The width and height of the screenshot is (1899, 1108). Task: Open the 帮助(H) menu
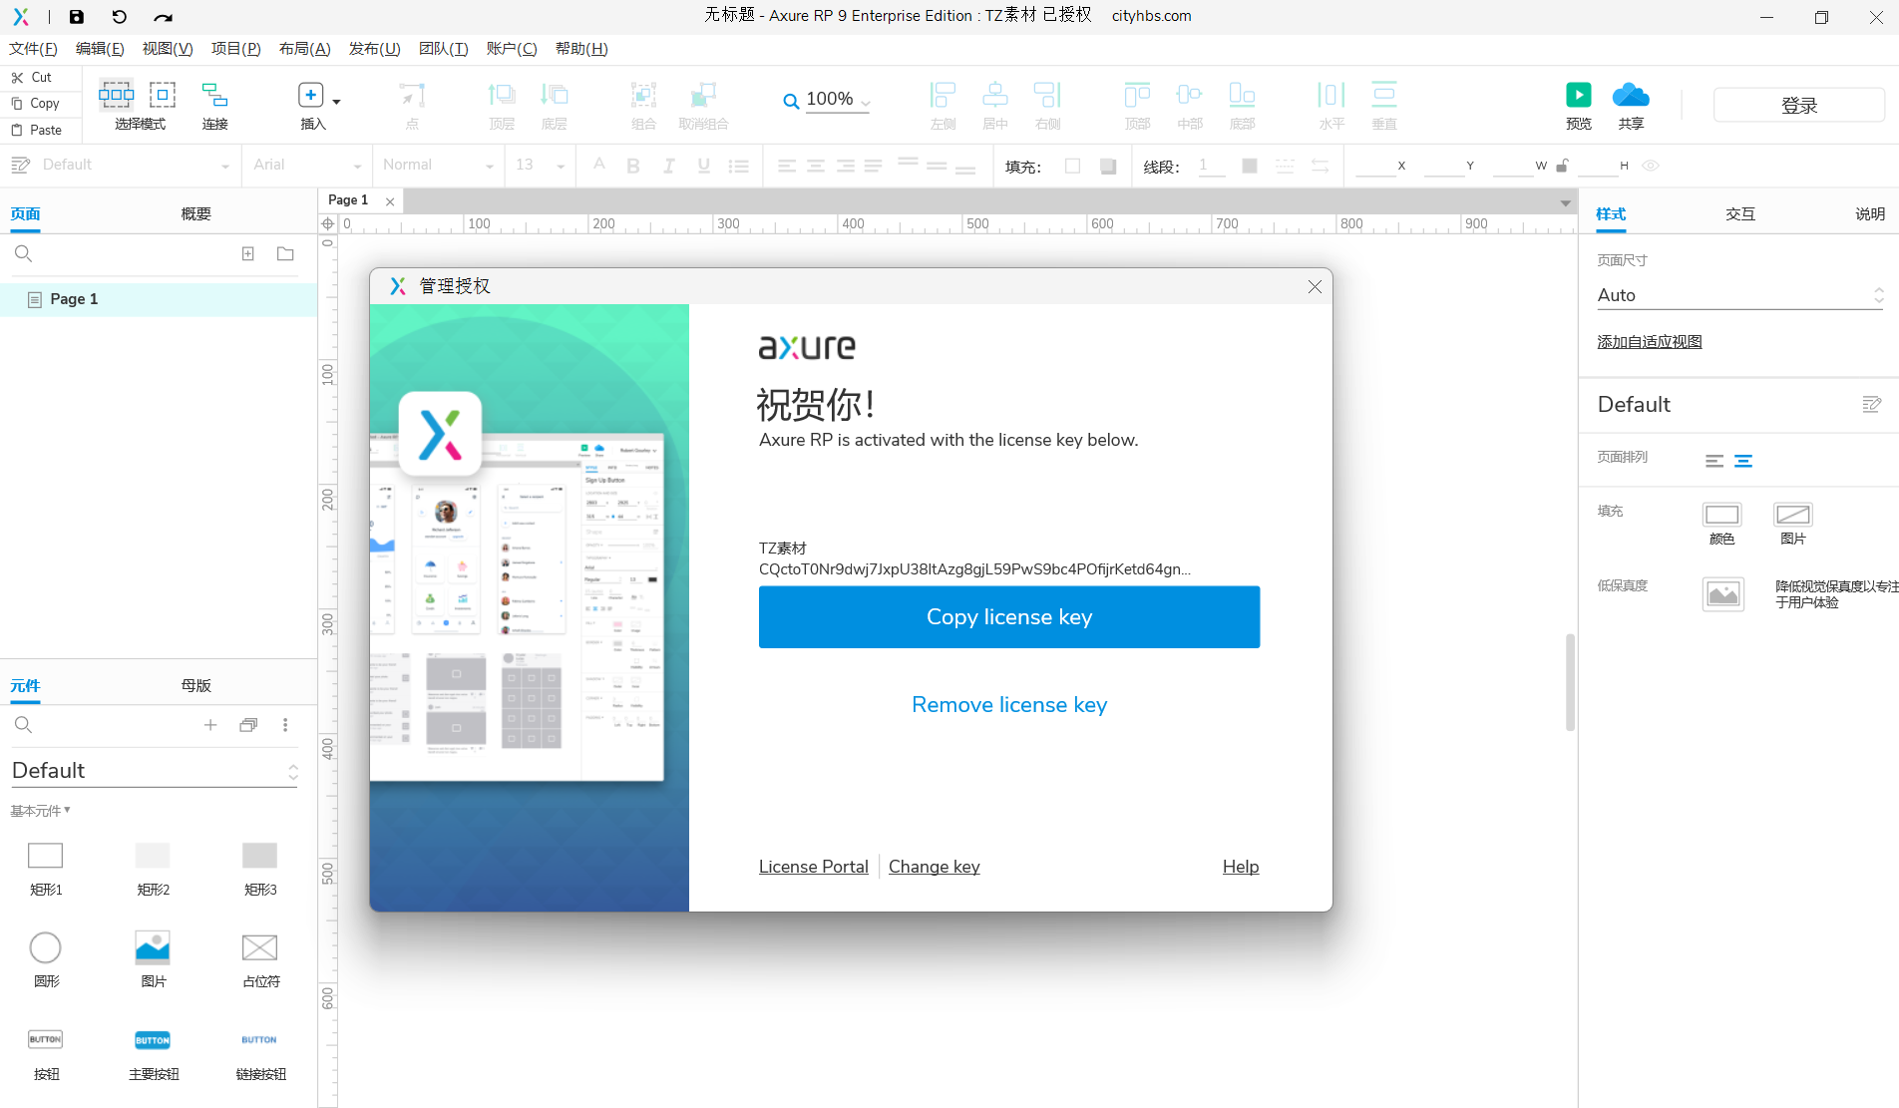(581, 49)
